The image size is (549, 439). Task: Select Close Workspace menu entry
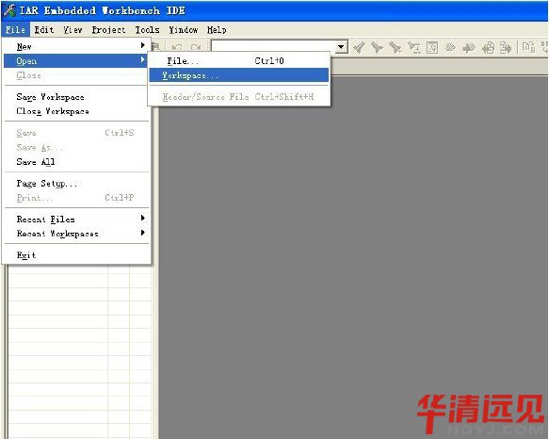(x=76, y=111)
